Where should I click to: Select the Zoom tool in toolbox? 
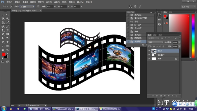[x=8, y=50]
